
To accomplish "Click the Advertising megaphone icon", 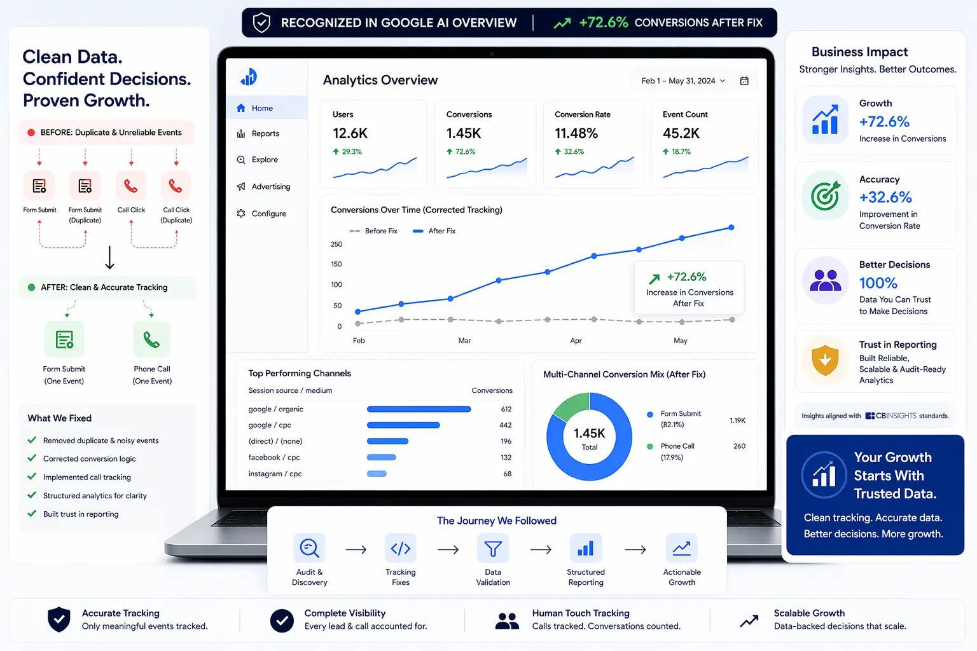I will 241,186.
